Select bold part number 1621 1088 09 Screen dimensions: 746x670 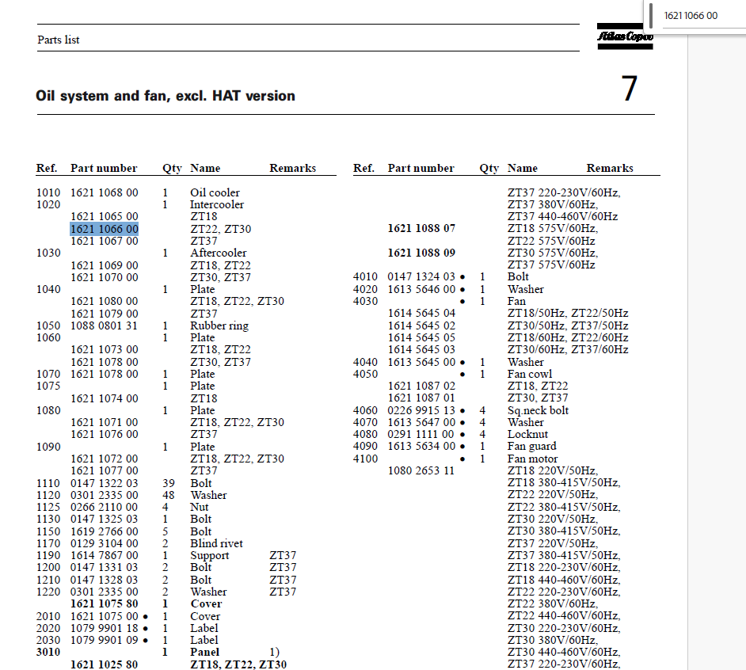click(421, 253)
